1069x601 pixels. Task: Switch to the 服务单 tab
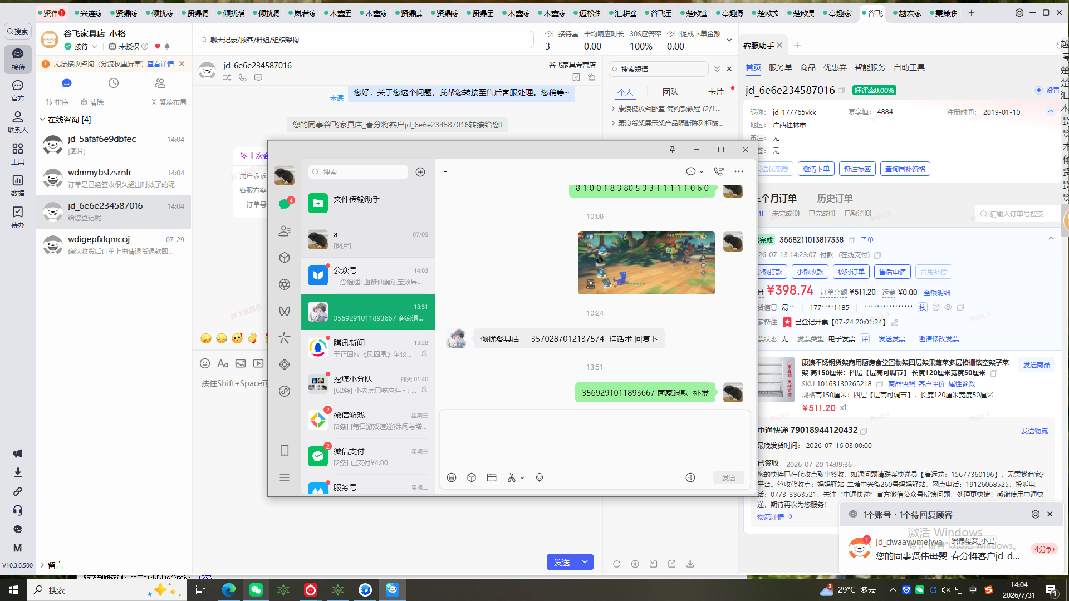click(x=780, y=67)
